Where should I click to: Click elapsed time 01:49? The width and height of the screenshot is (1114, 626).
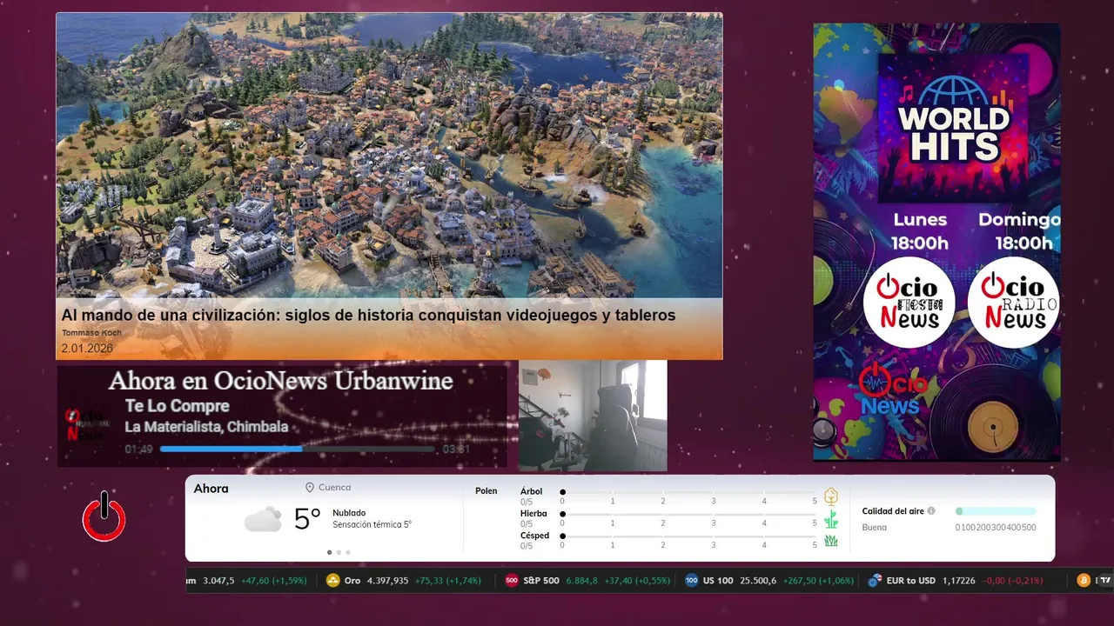click(x=138, y=450)
